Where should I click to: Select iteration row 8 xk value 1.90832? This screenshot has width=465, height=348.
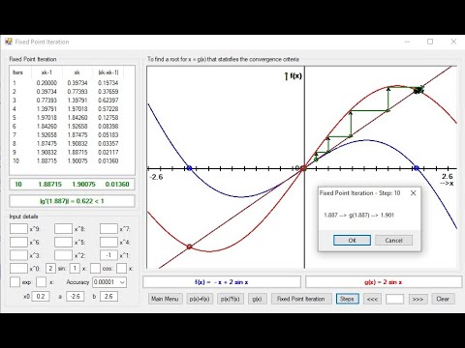77,144
